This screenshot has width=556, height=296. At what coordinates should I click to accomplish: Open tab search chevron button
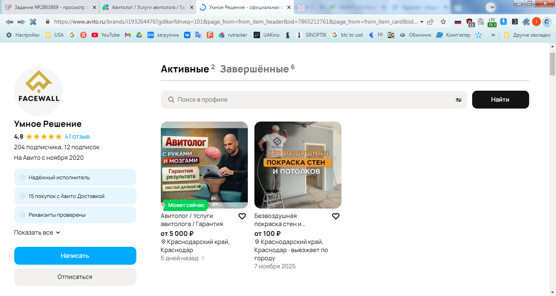pos(490,7)
